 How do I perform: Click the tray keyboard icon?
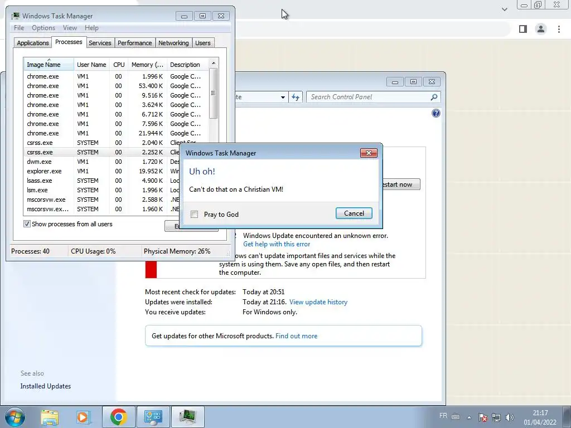pyautogui.click(x=456, y=417)
